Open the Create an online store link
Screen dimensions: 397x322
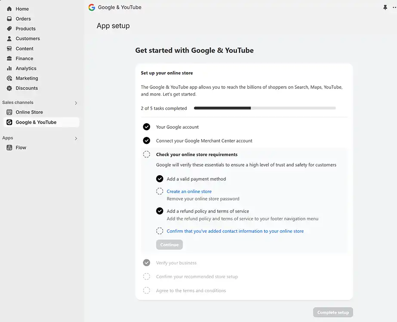coord(189,191)
